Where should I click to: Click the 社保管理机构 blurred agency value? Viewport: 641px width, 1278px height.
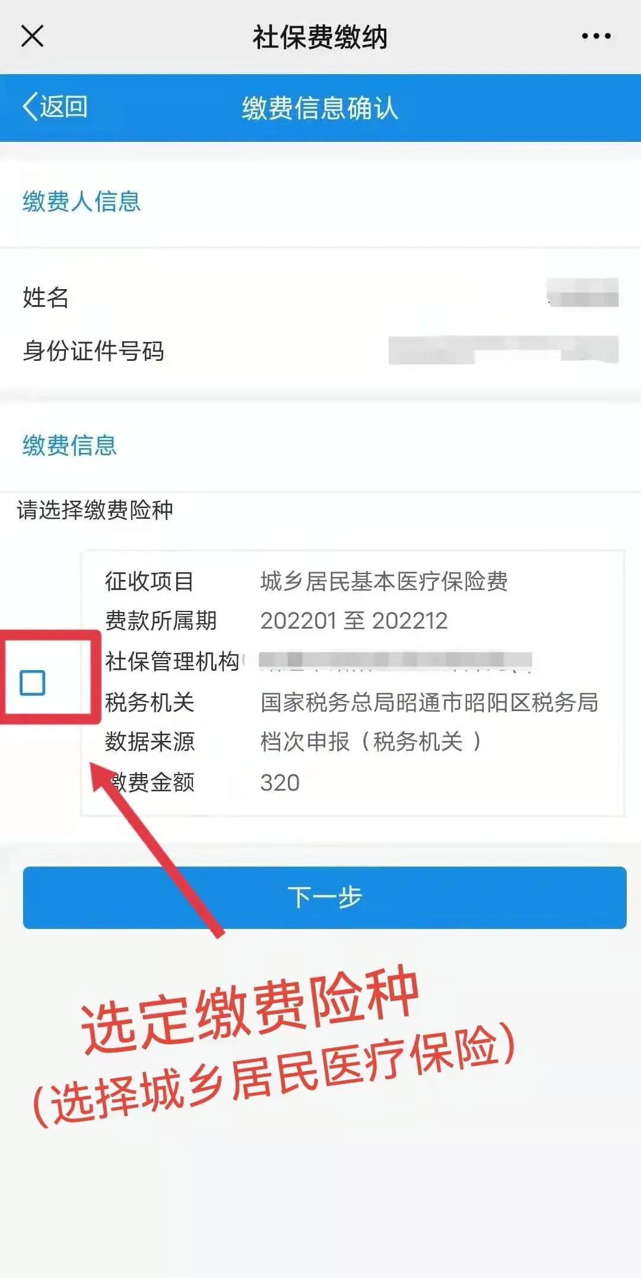395,661
